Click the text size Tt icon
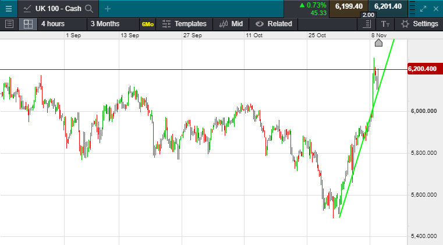The image size is (443, 245). pyautogui.click(x=385, y=24)
